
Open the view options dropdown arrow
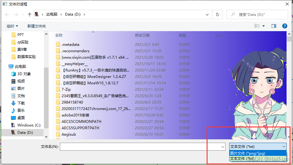click(x=263, y=26)
